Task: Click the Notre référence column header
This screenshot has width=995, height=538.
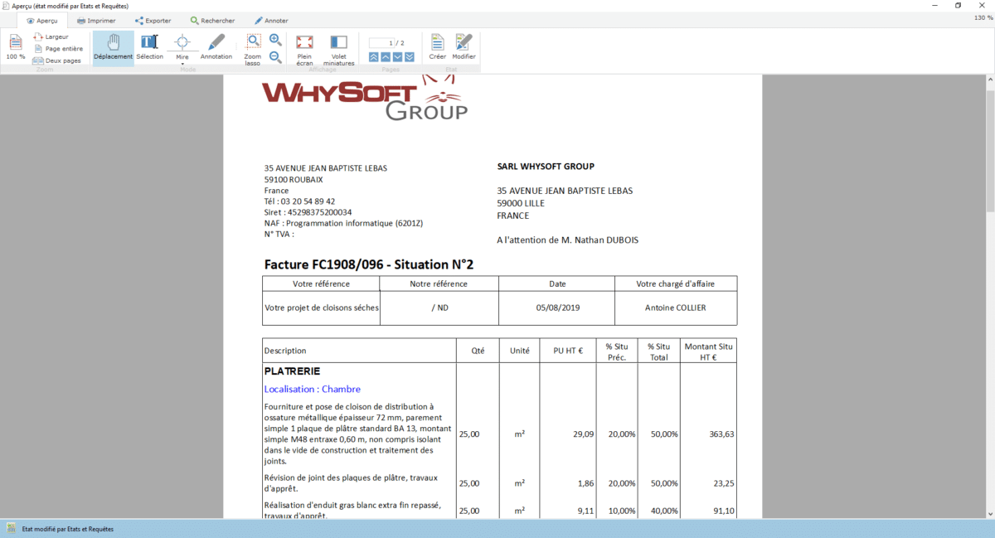Action: click(439, 284)
